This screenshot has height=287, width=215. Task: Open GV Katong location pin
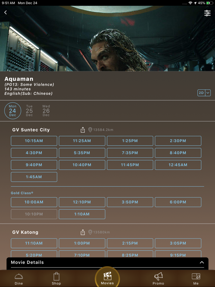click(90, 232)
